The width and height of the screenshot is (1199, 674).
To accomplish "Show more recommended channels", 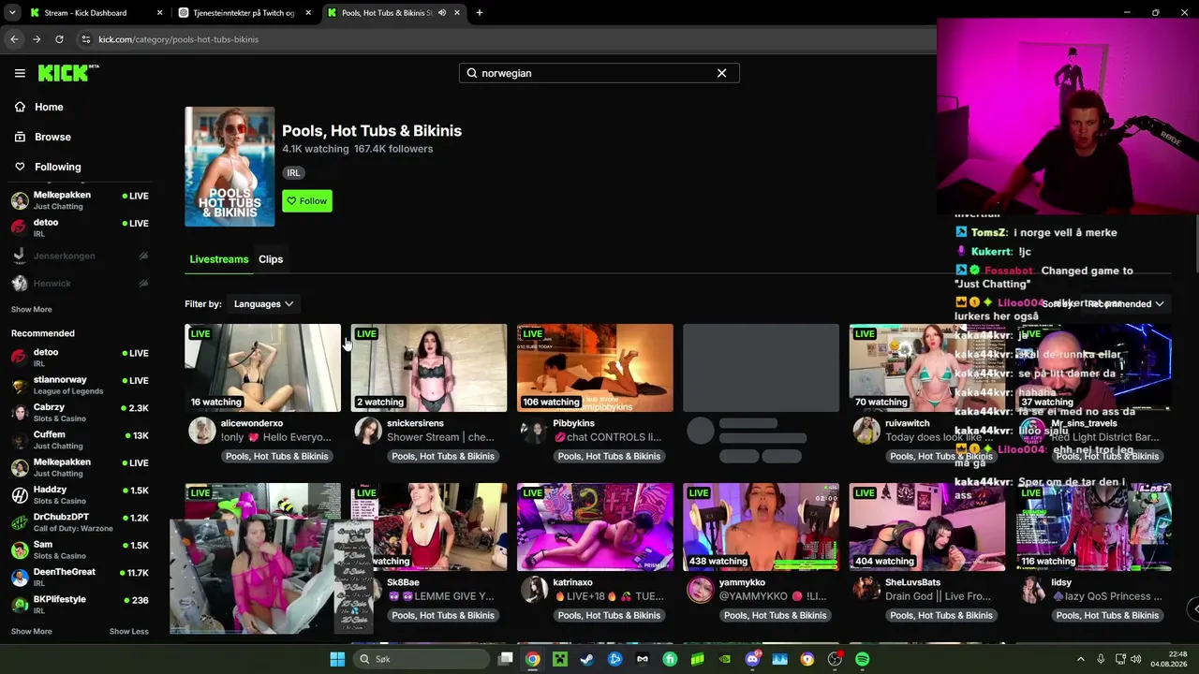I will 32,631.
